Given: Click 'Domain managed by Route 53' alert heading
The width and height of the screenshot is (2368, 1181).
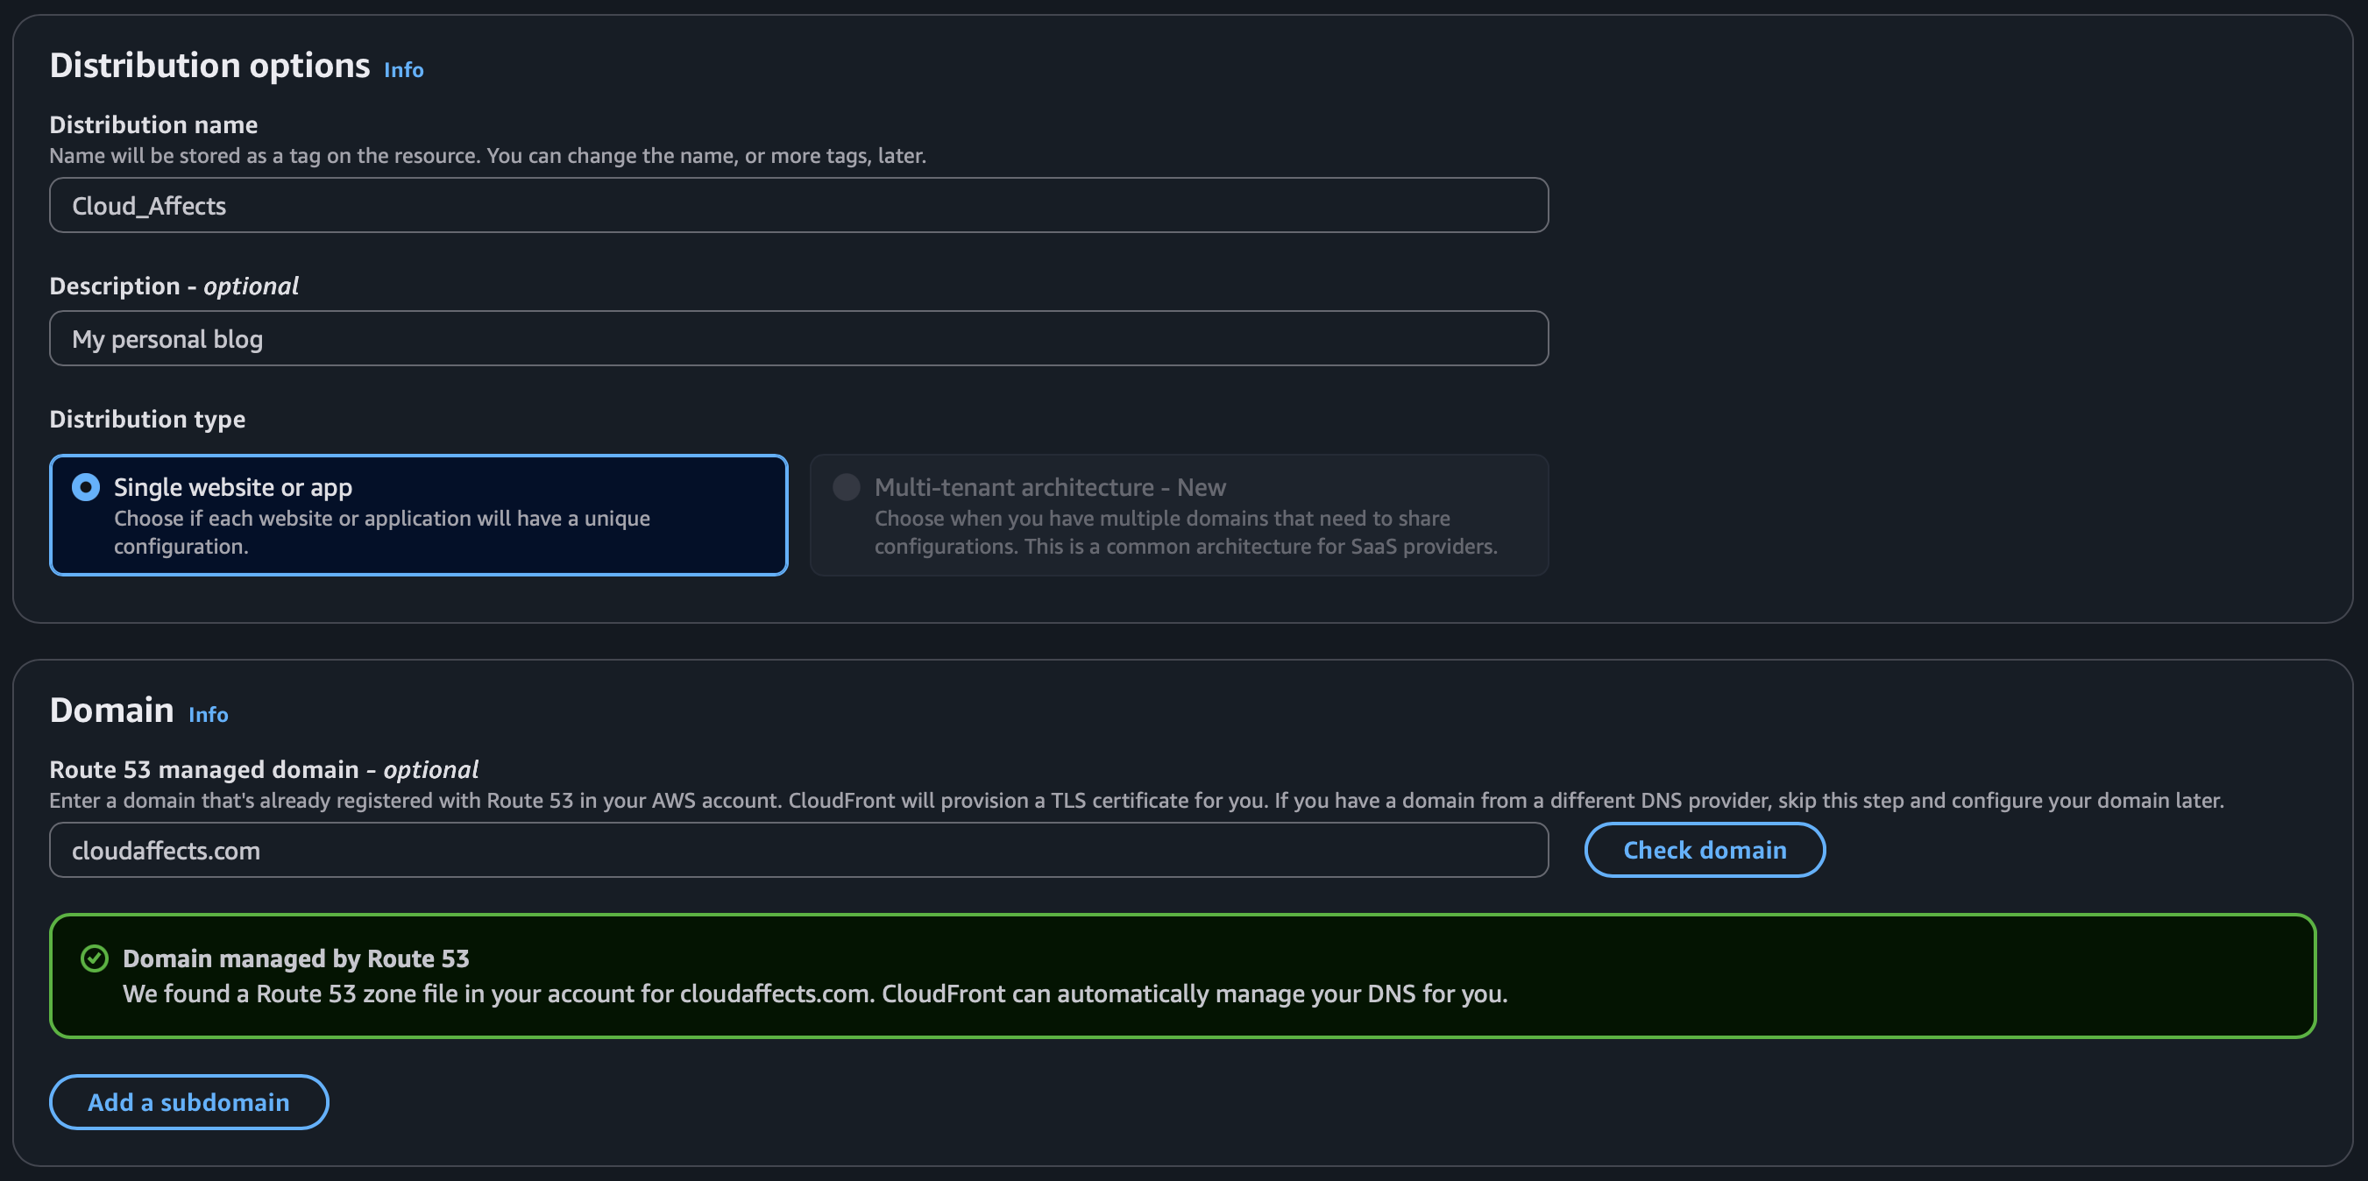Looking at the screenshot, I should click(x=296, y=958).
